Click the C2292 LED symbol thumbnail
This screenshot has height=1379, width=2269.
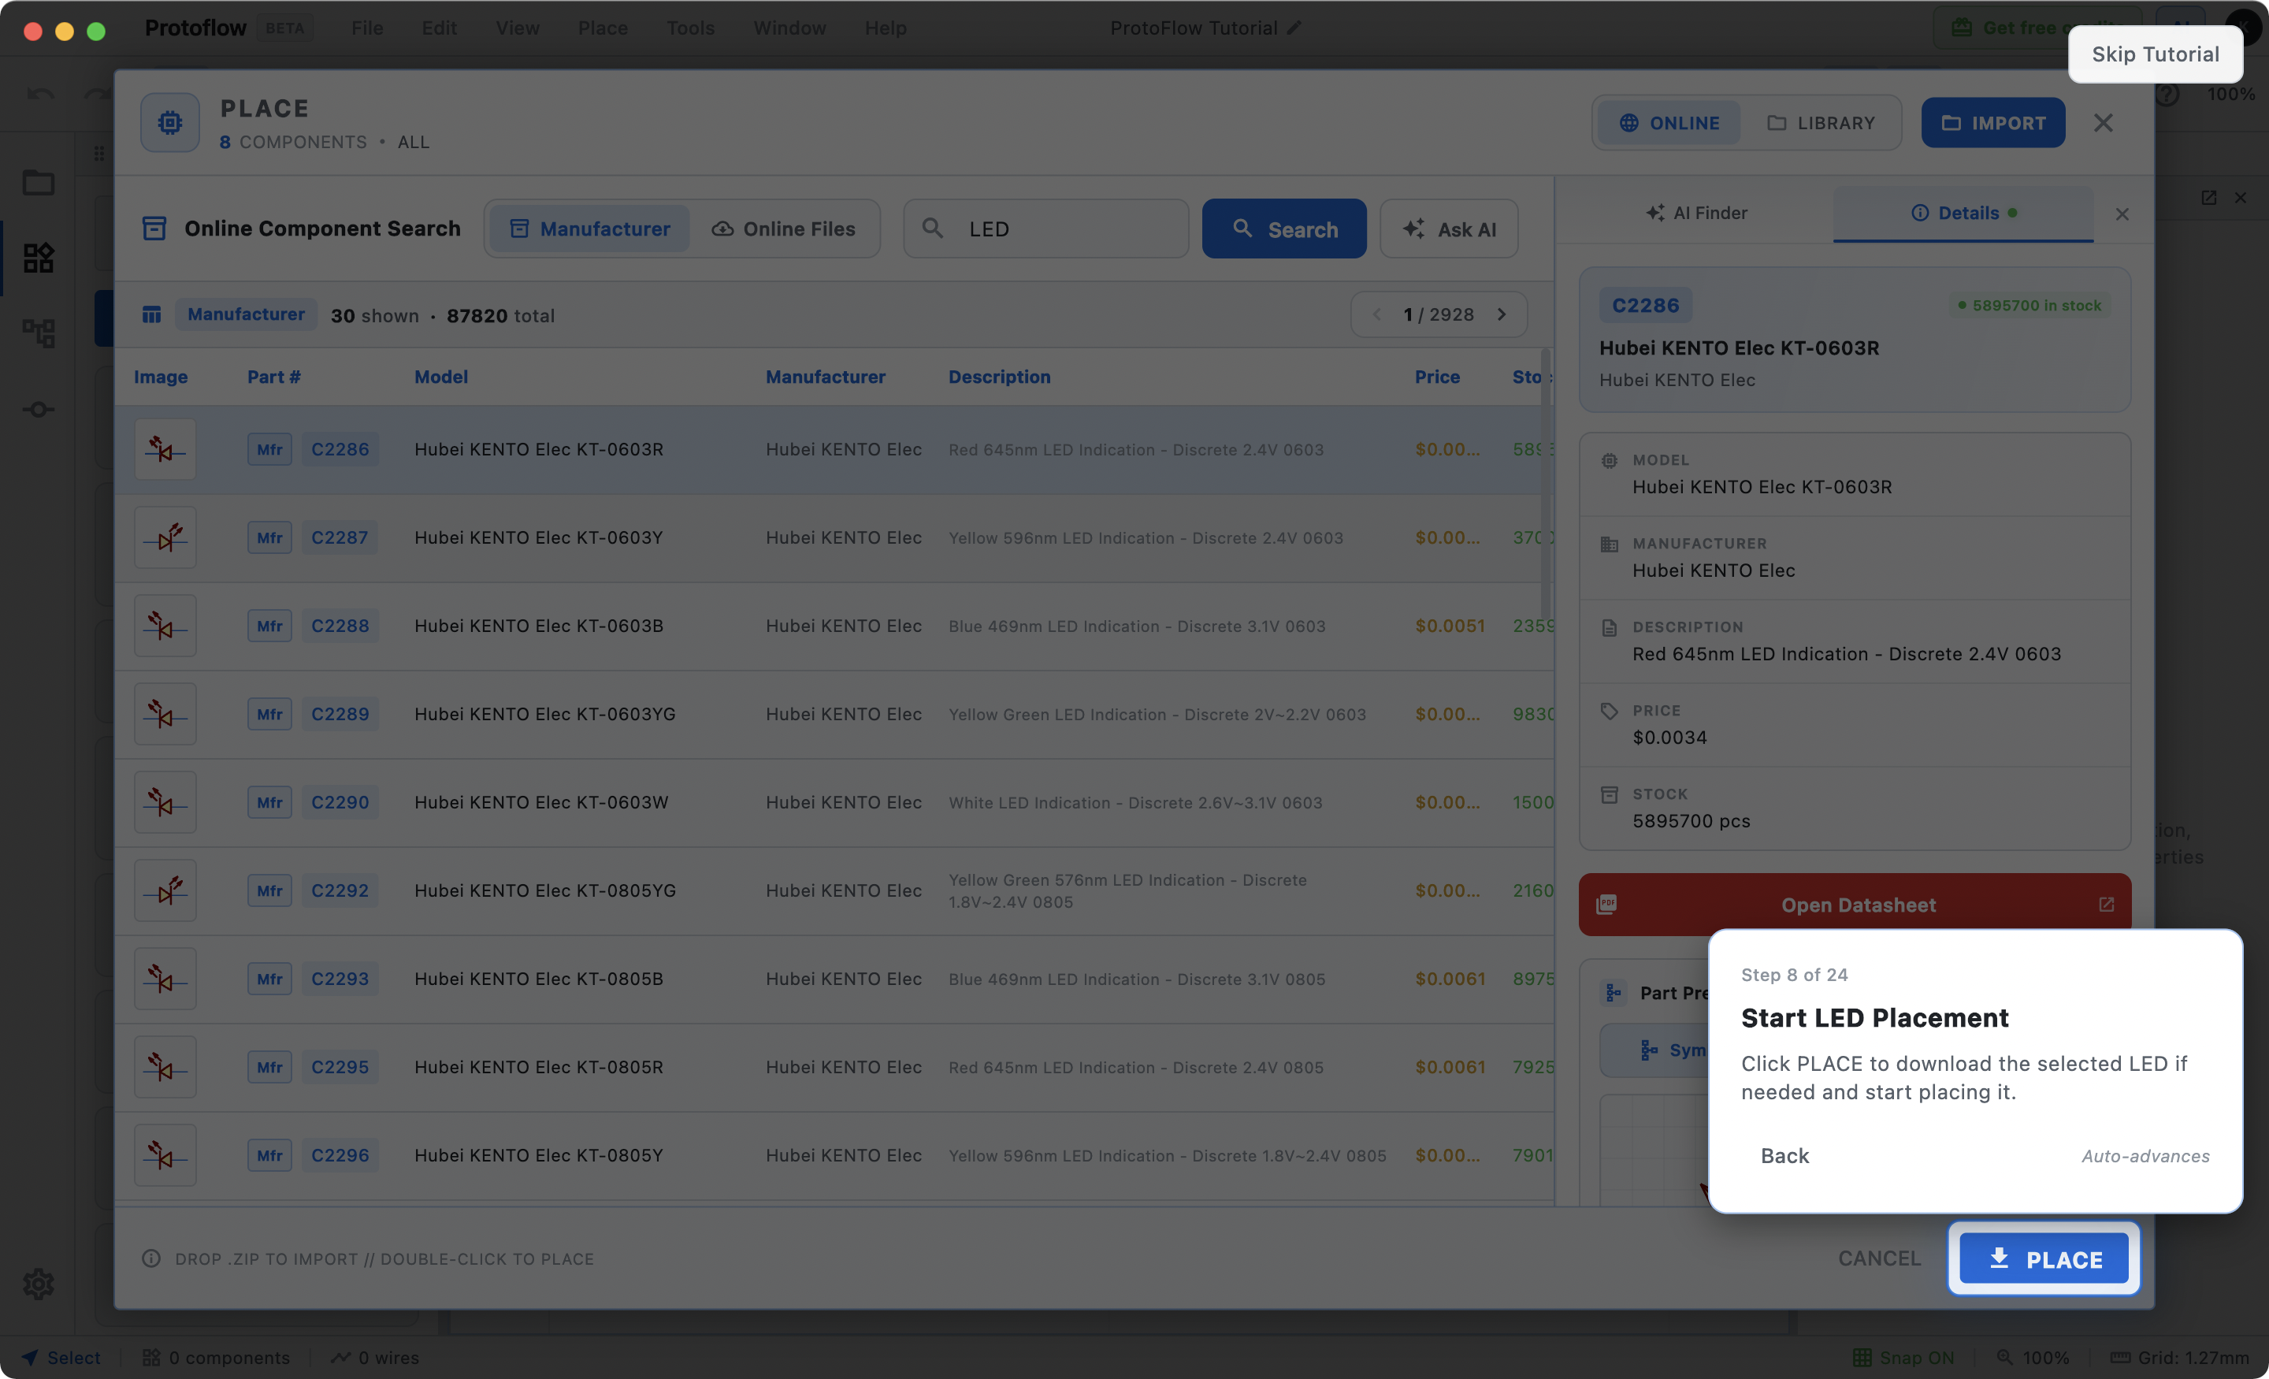(165, 890)
